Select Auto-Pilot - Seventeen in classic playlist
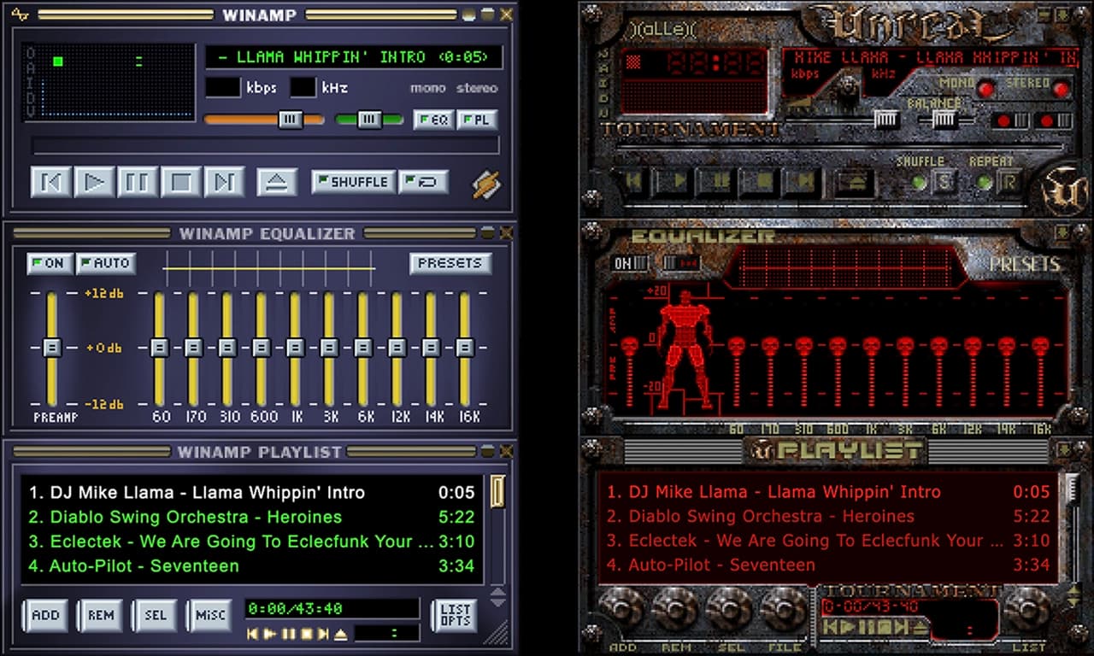1094x656 pixels. pos(251,565)
